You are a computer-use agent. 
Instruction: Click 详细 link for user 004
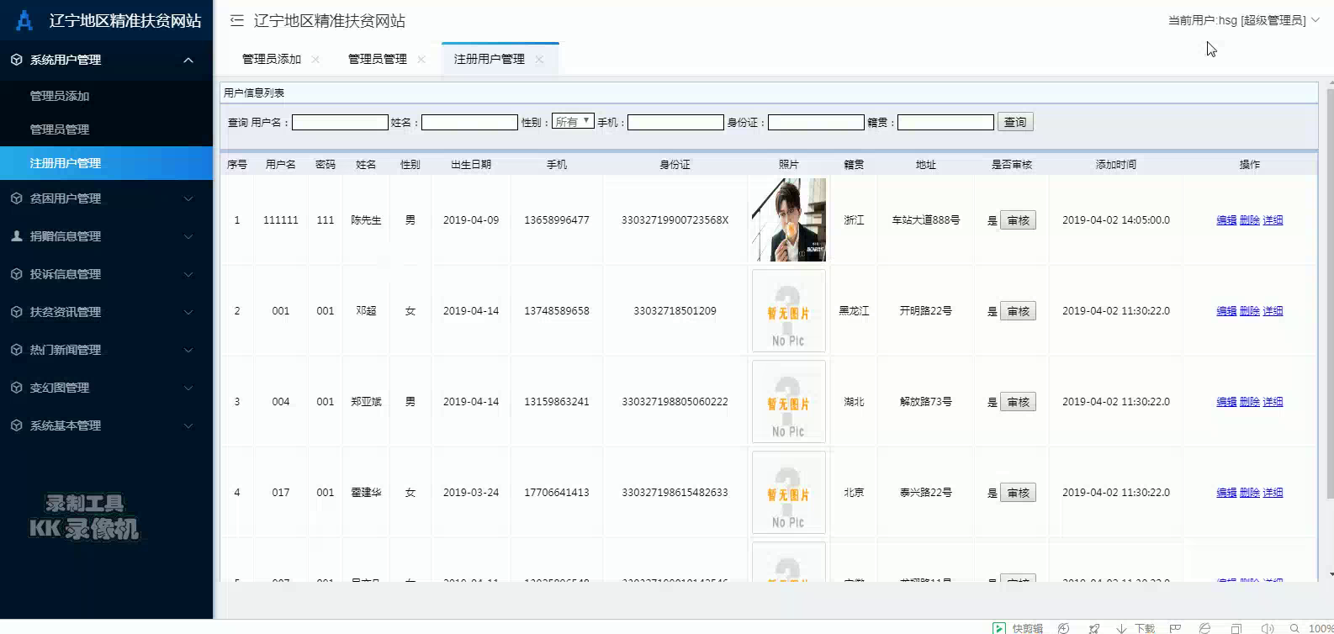pyautogui.click(x=1273, y=402)
